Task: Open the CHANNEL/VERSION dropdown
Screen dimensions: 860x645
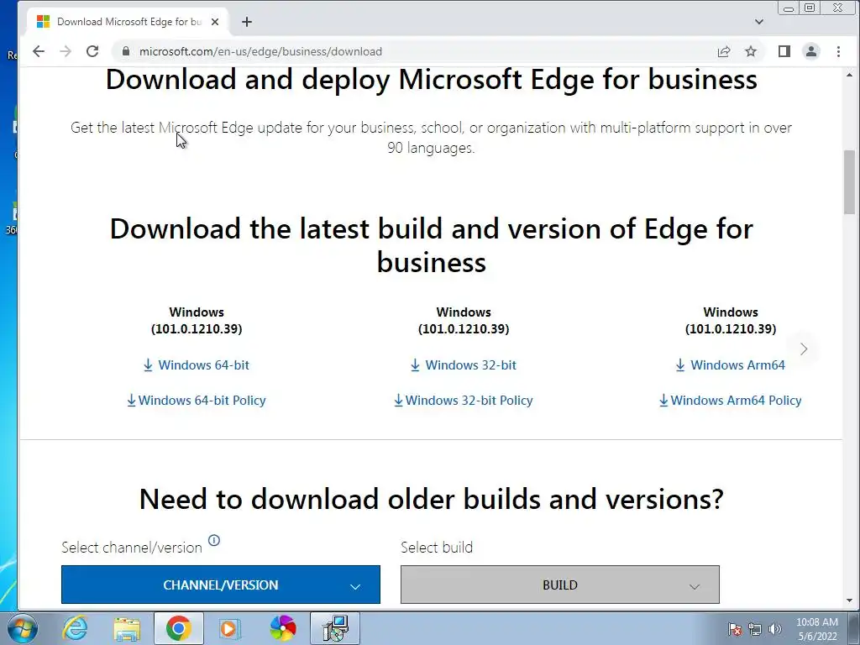Action: point(221,585)
